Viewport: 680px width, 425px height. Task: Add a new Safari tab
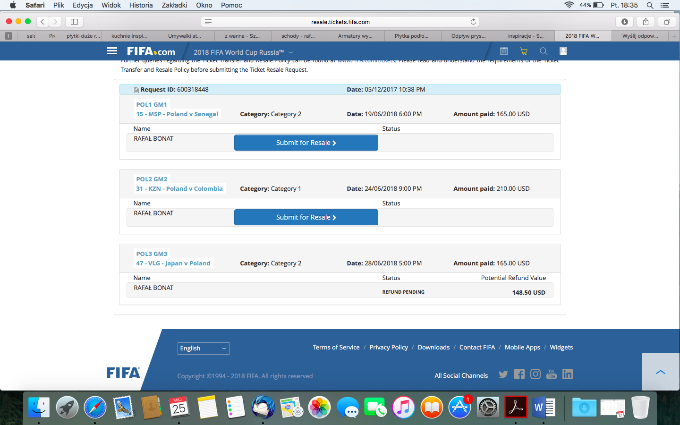click(674, 36)
